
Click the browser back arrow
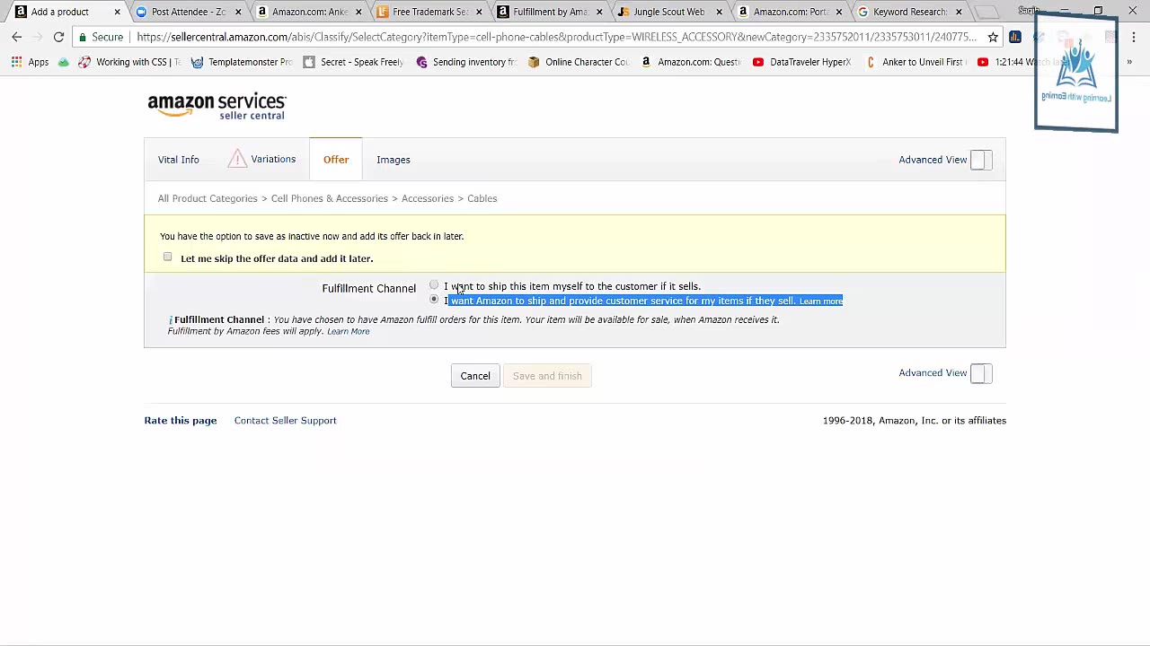pyautogui.click(x=16, y=37)
